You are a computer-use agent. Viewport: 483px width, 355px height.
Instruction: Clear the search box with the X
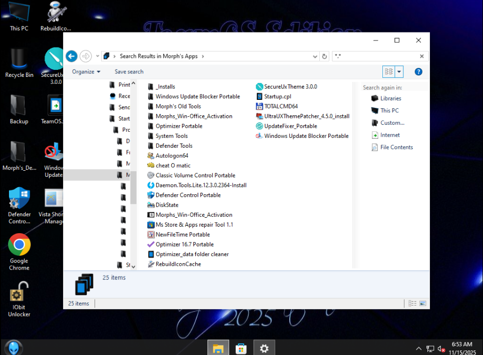(x=422, y=56)
